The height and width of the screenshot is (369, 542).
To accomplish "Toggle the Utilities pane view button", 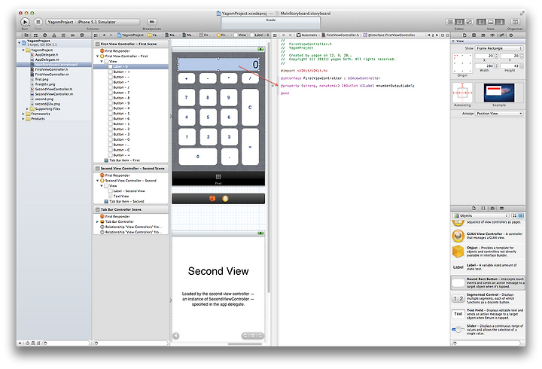I will coord(500,22).
